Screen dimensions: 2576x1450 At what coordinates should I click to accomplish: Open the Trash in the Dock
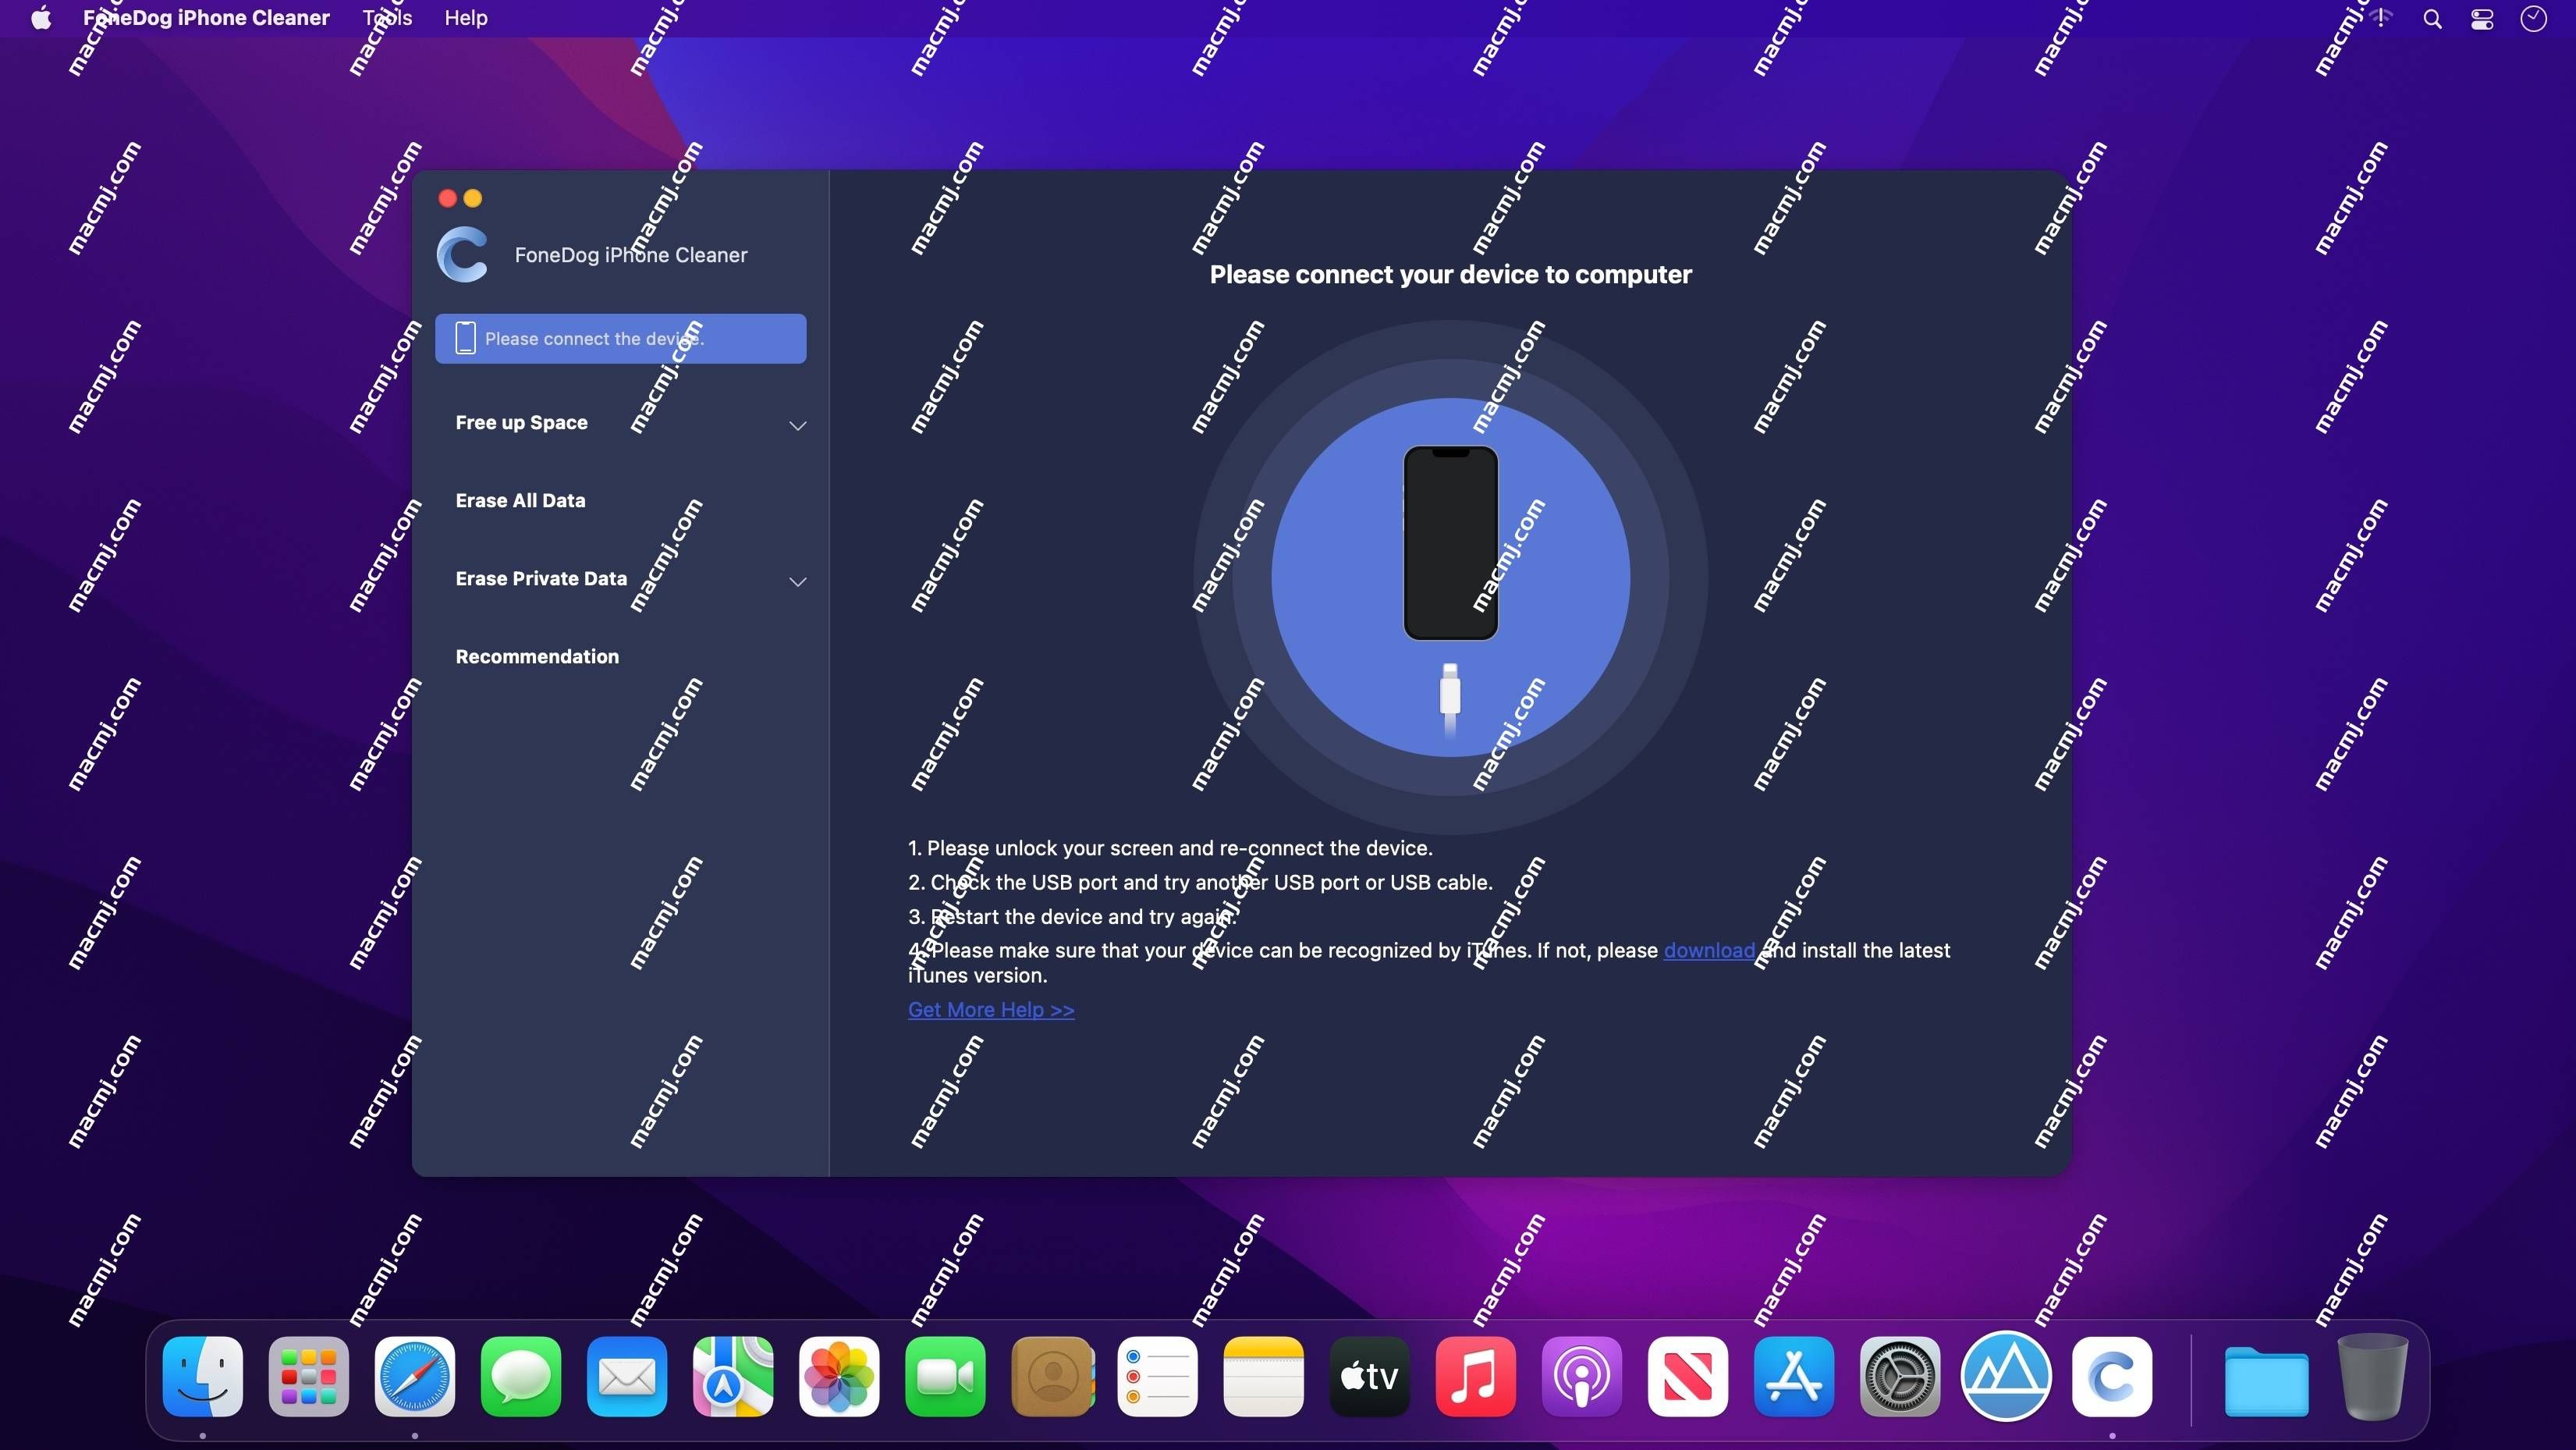tap(2372, 1377)
